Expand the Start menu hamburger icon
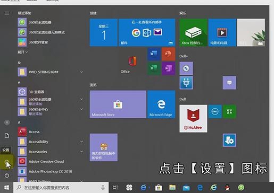 (x=7, y=13)
